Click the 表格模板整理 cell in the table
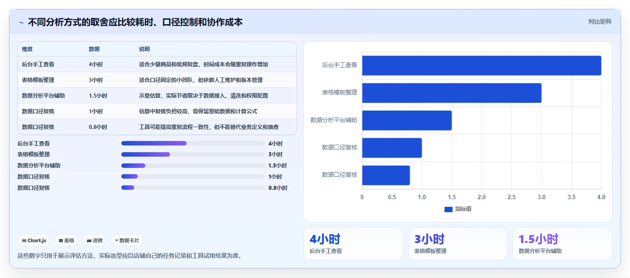The image size is (630, 278). pyautogui.click(x=38, y=80)
